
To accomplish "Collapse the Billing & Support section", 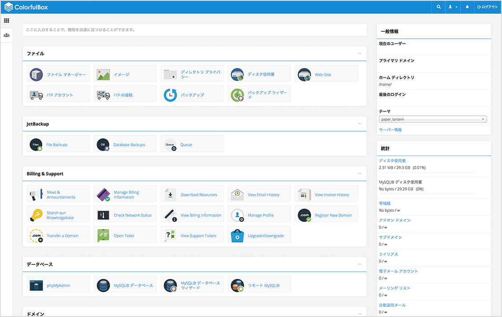I will coord(360,173).
